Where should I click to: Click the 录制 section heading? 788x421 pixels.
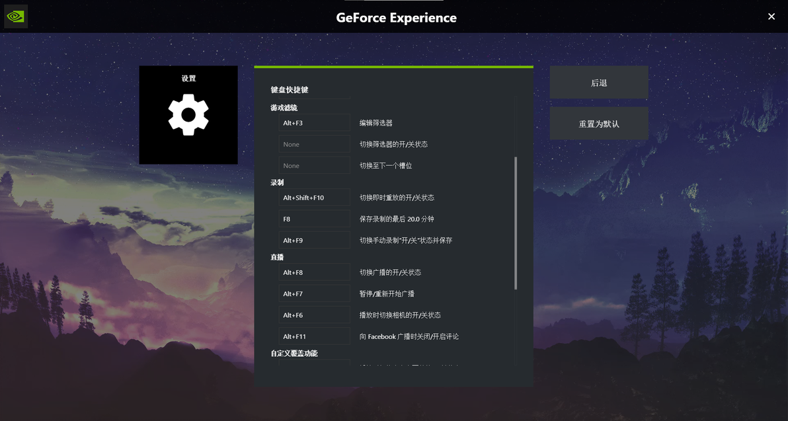point(277,182)
